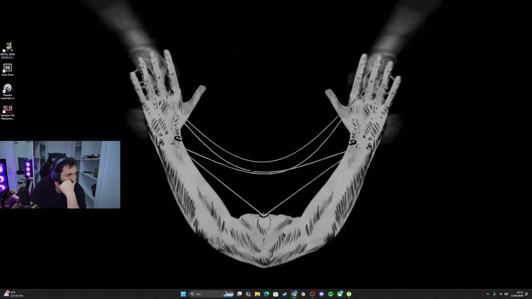Launch Copilot from the taskbar

pyautogui.click(x=249, y=294)
